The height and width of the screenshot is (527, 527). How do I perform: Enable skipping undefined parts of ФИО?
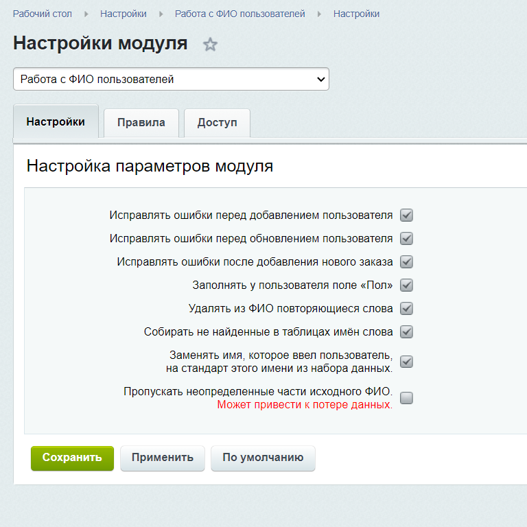(x=406, y=398)
